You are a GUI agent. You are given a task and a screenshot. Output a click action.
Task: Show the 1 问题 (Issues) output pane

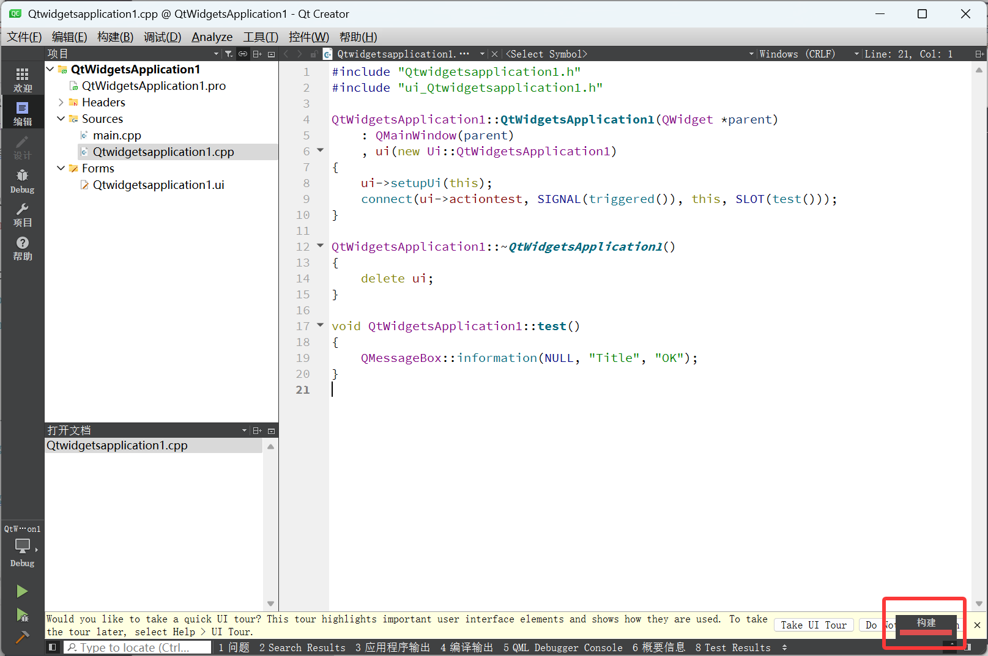pyautogui.click(x=234, y=647)
